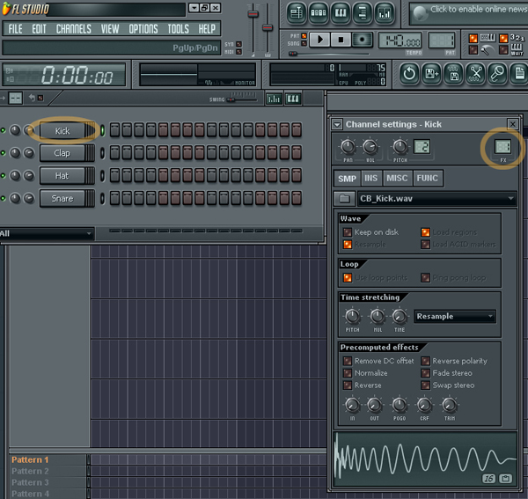Viewport: 528px width, 499px height.
Task: Open the All channel filter dropdown
Action: pos(47,233)
